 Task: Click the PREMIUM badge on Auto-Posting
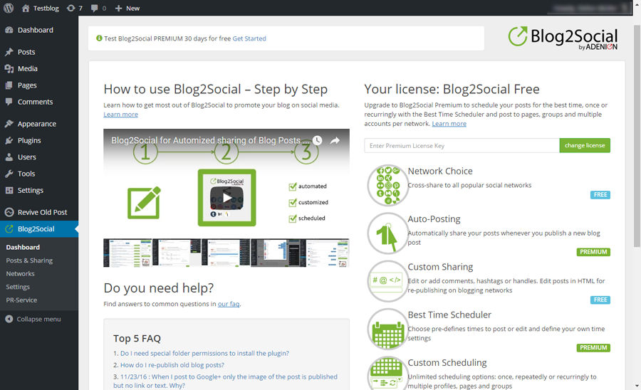pyautogui.click(x=593, y=252)
